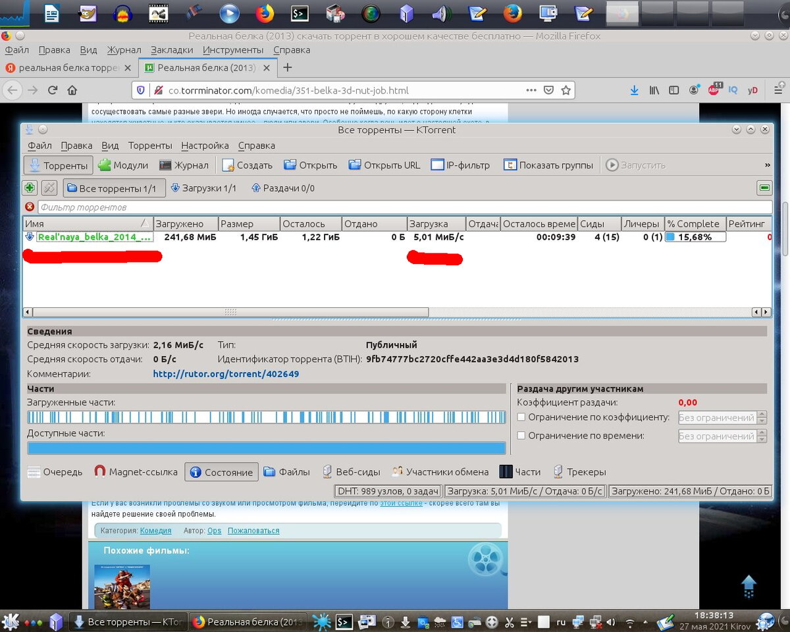The width and height of the screenshot is (790, 632).
Task: Click the Загруженные части chunk bar
Action: click(x=267, y=417)
